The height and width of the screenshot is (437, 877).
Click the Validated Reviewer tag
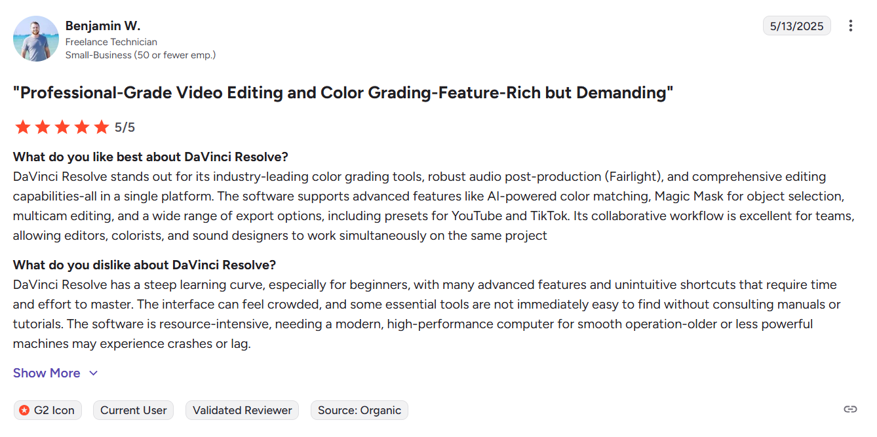(243, 410)
